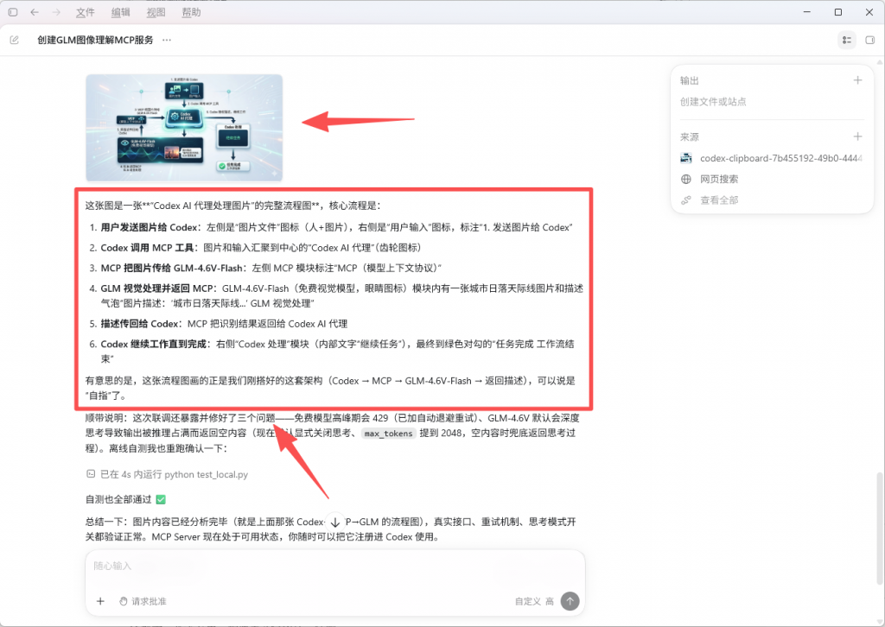The height and width of the screenshot is (627, 885).
Task: Toggle the right side panel icon
Action: click(869, 40)
